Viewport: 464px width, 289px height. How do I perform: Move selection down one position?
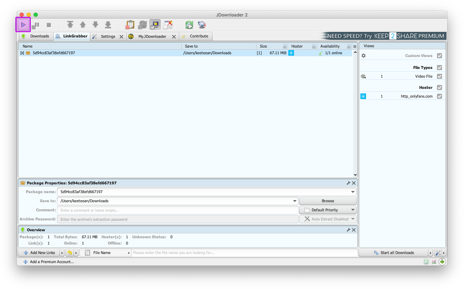click(95, 24)
